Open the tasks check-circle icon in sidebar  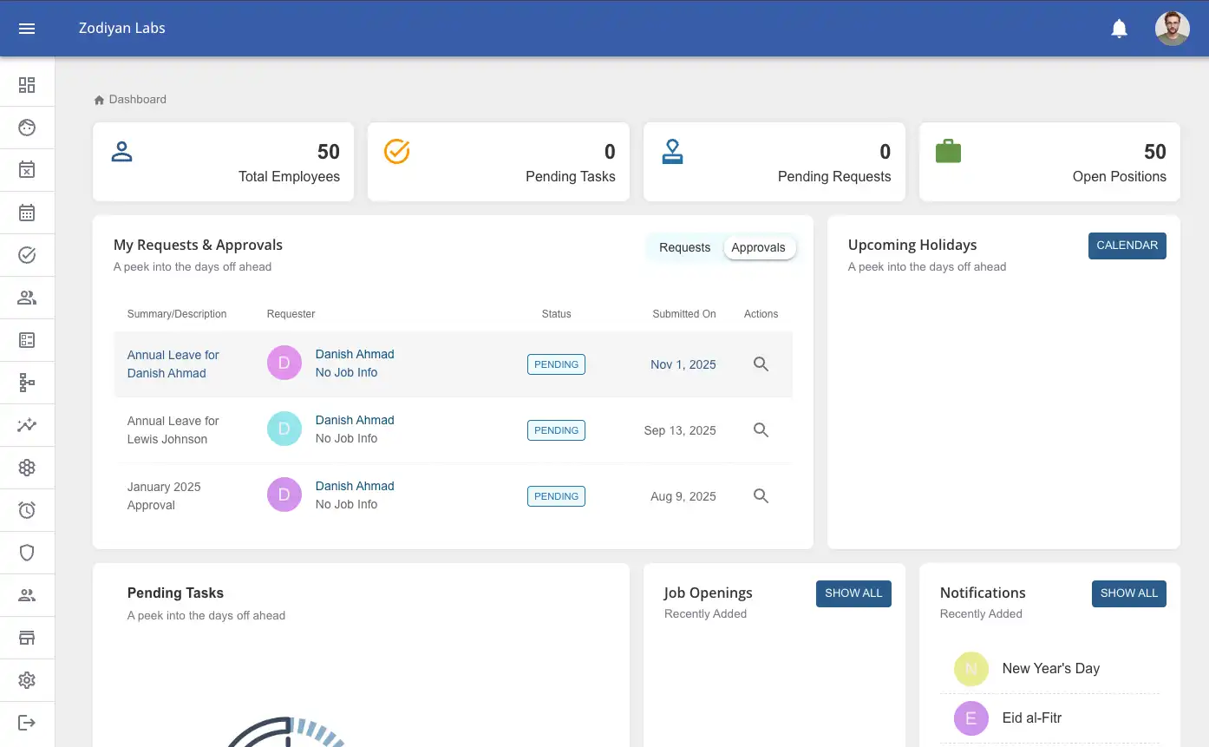pos(27,255)
